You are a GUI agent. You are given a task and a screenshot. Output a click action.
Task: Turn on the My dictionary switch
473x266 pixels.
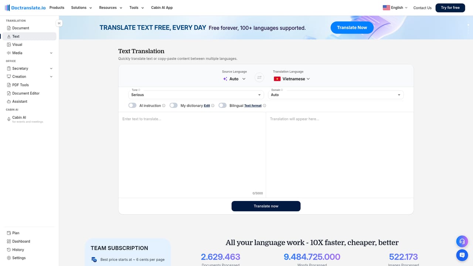coord(174,106)
